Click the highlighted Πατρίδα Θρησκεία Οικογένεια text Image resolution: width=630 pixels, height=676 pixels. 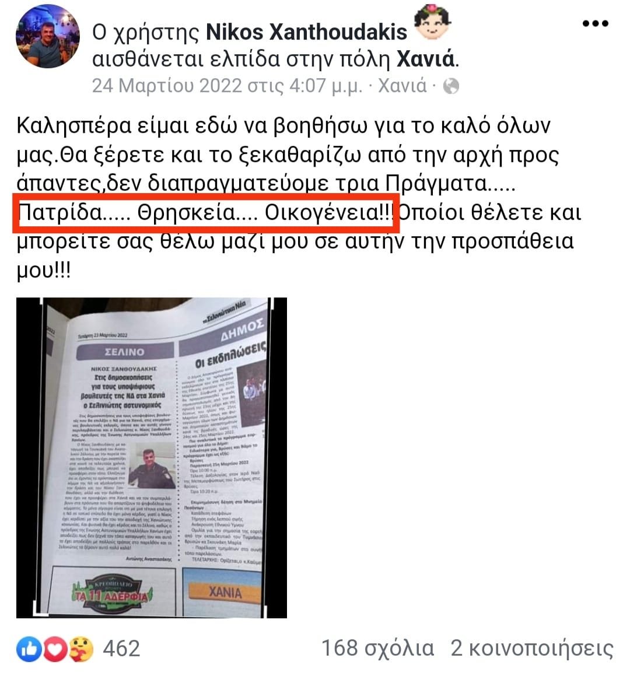(x=206, y=212)
